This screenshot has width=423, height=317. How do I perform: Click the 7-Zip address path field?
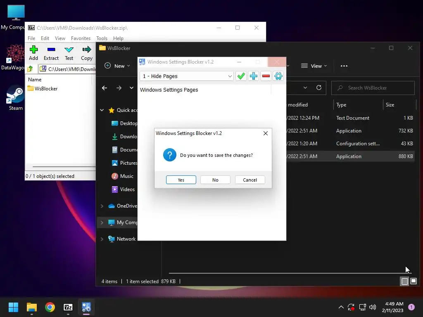coord(67,69)
